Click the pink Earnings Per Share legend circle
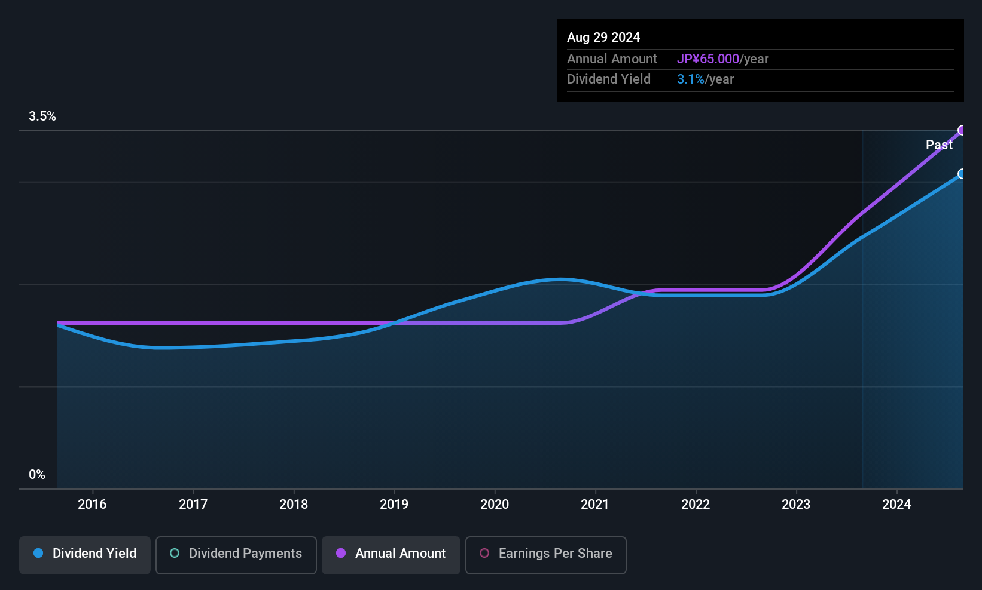 pyautogui.click(x=484, y=553)
